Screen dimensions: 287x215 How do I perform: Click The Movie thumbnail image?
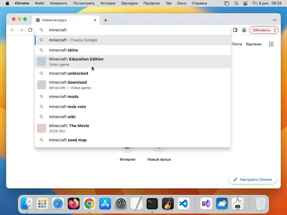click(x=41, y=128)
